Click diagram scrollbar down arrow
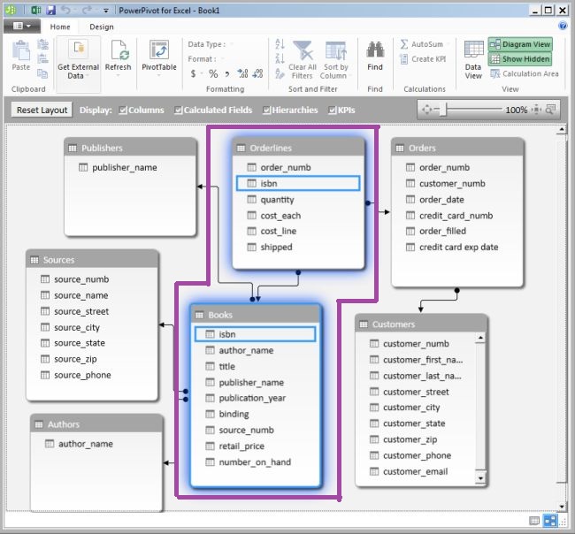The width and height of the screenshot is (575, 534). [562, 506]
